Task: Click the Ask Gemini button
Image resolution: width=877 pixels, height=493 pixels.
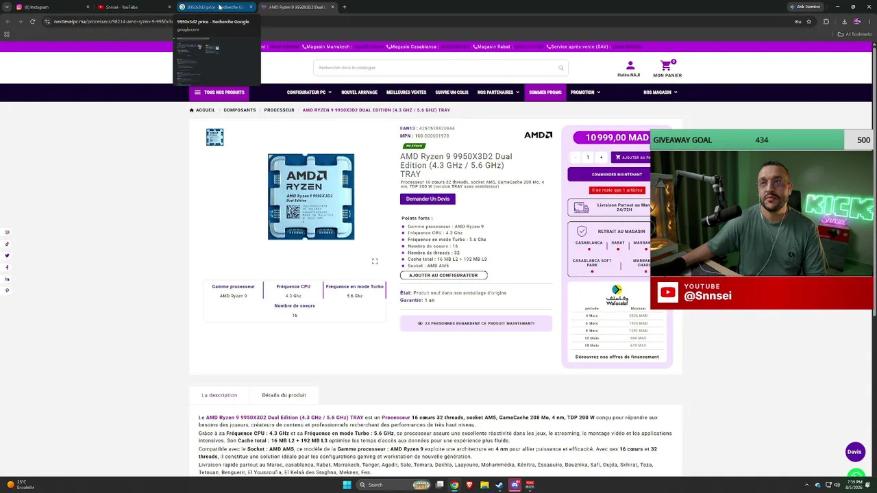Action: (805, 7)
